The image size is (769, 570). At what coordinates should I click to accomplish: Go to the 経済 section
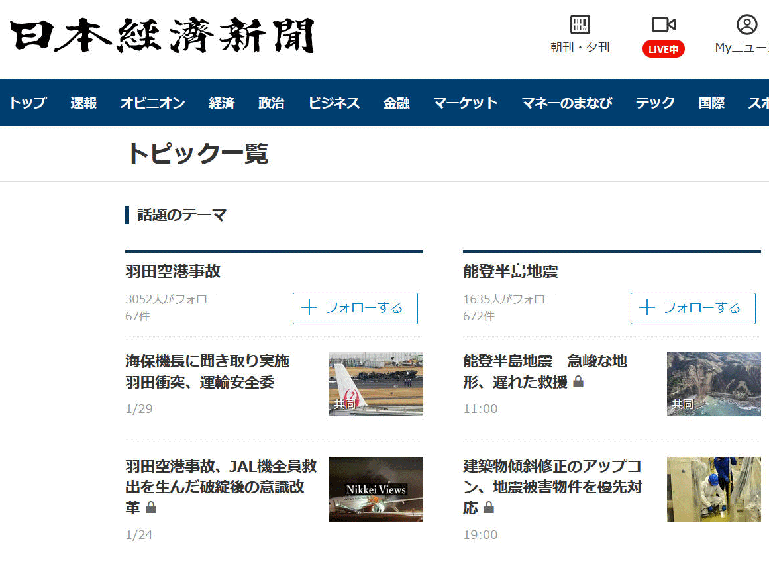click(221, 103)
